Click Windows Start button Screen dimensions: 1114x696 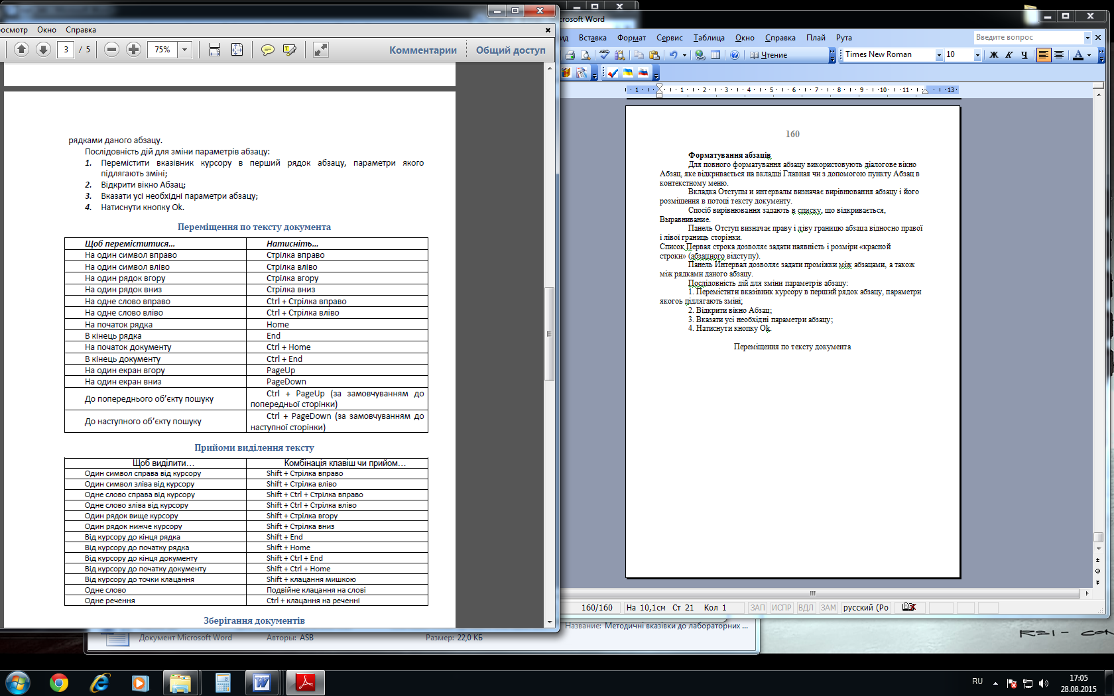click(x=17, y=682)
